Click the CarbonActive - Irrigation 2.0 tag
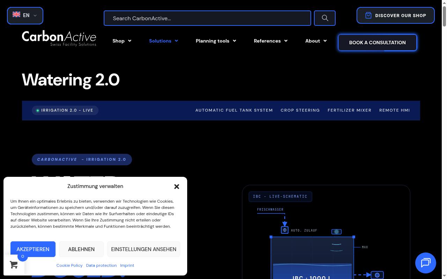Viewport: 447px width, 279px height. tap(82, 159)
